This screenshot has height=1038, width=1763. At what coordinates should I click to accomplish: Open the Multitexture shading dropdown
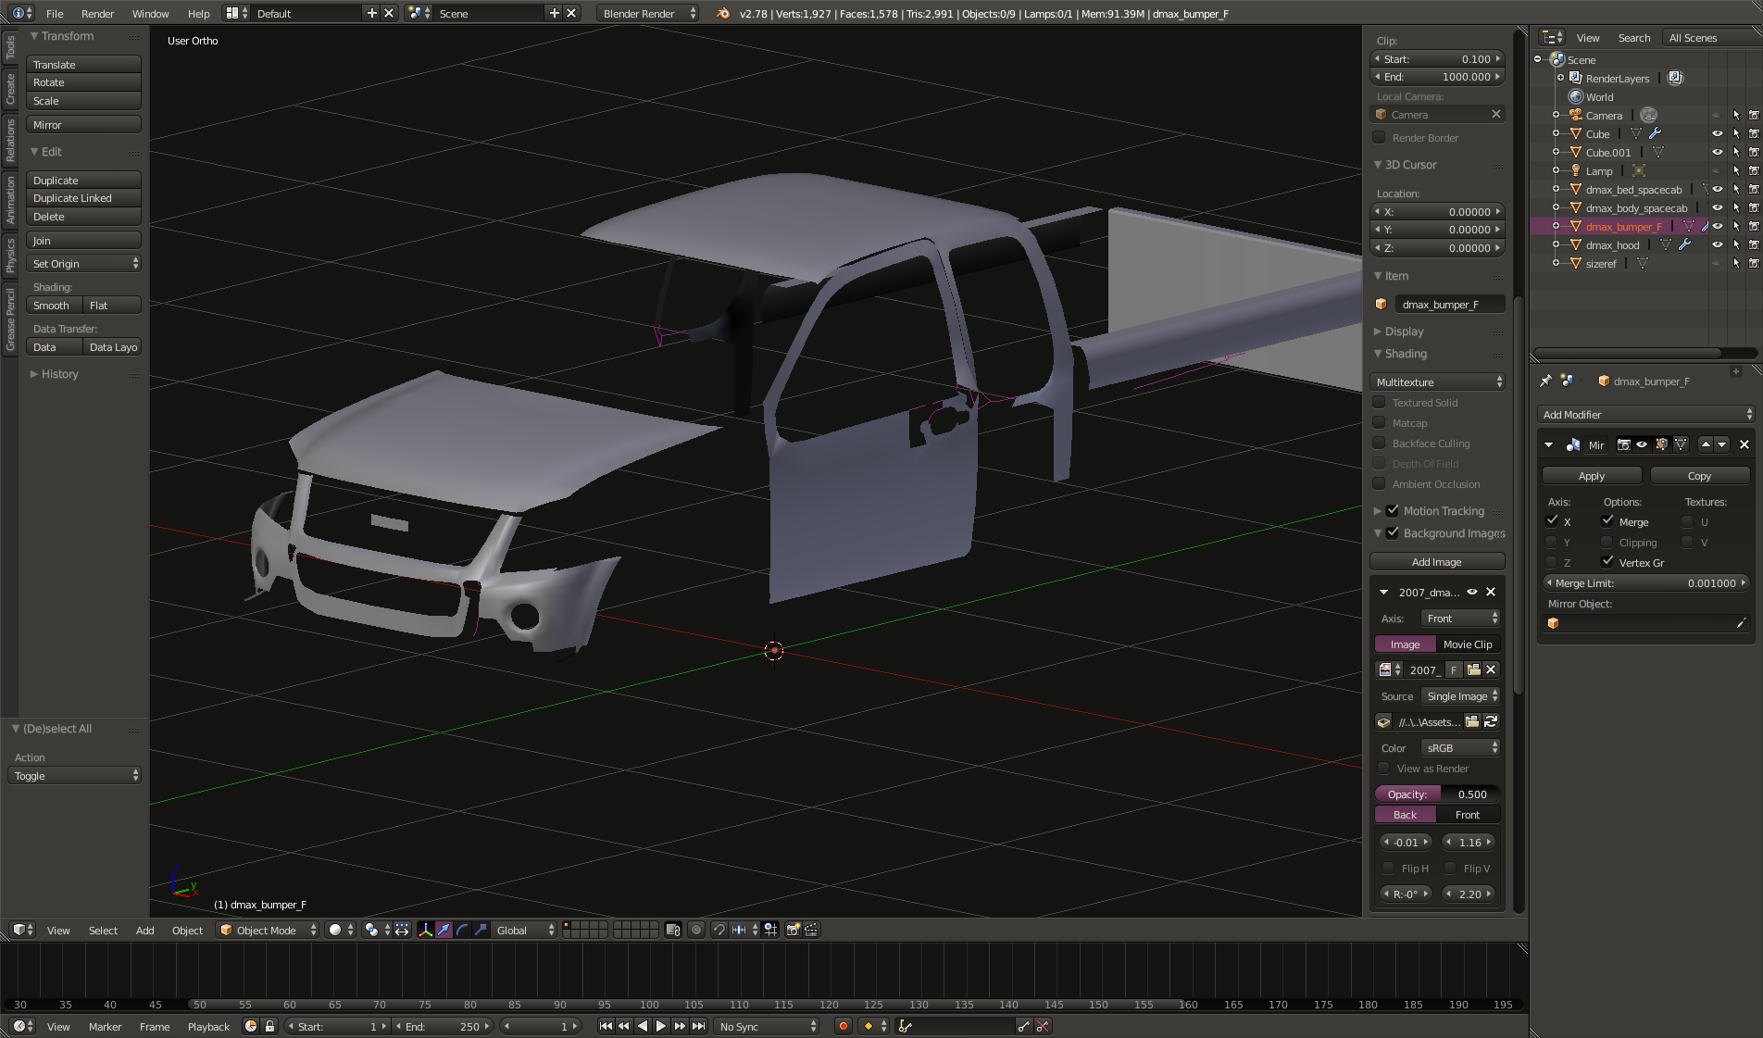tap(1437, 381)
